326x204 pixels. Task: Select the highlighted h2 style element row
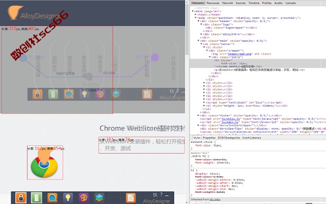(x=258, y=63)
